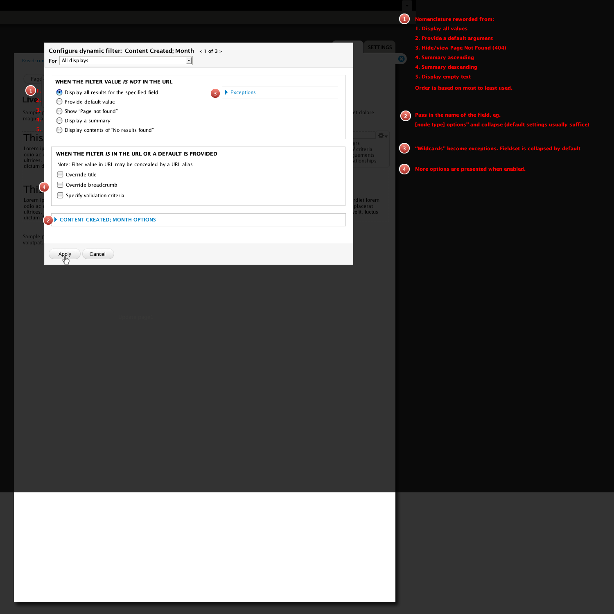Open the dimmed gear settings icon
Viewport: 614px width, 614px height.
coord(382,136)
